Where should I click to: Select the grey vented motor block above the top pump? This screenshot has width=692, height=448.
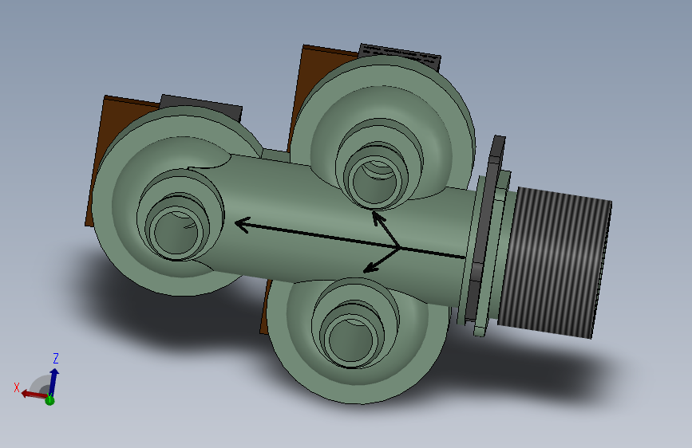[x=399, y=57]
